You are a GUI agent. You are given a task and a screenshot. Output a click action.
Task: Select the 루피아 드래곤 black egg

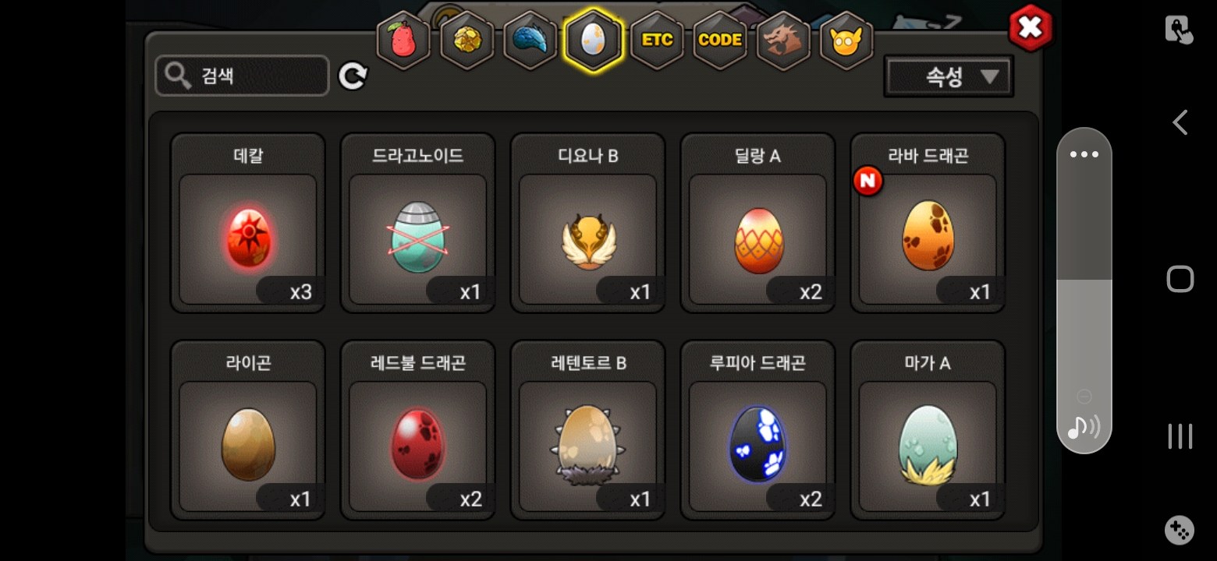[758, 430]
